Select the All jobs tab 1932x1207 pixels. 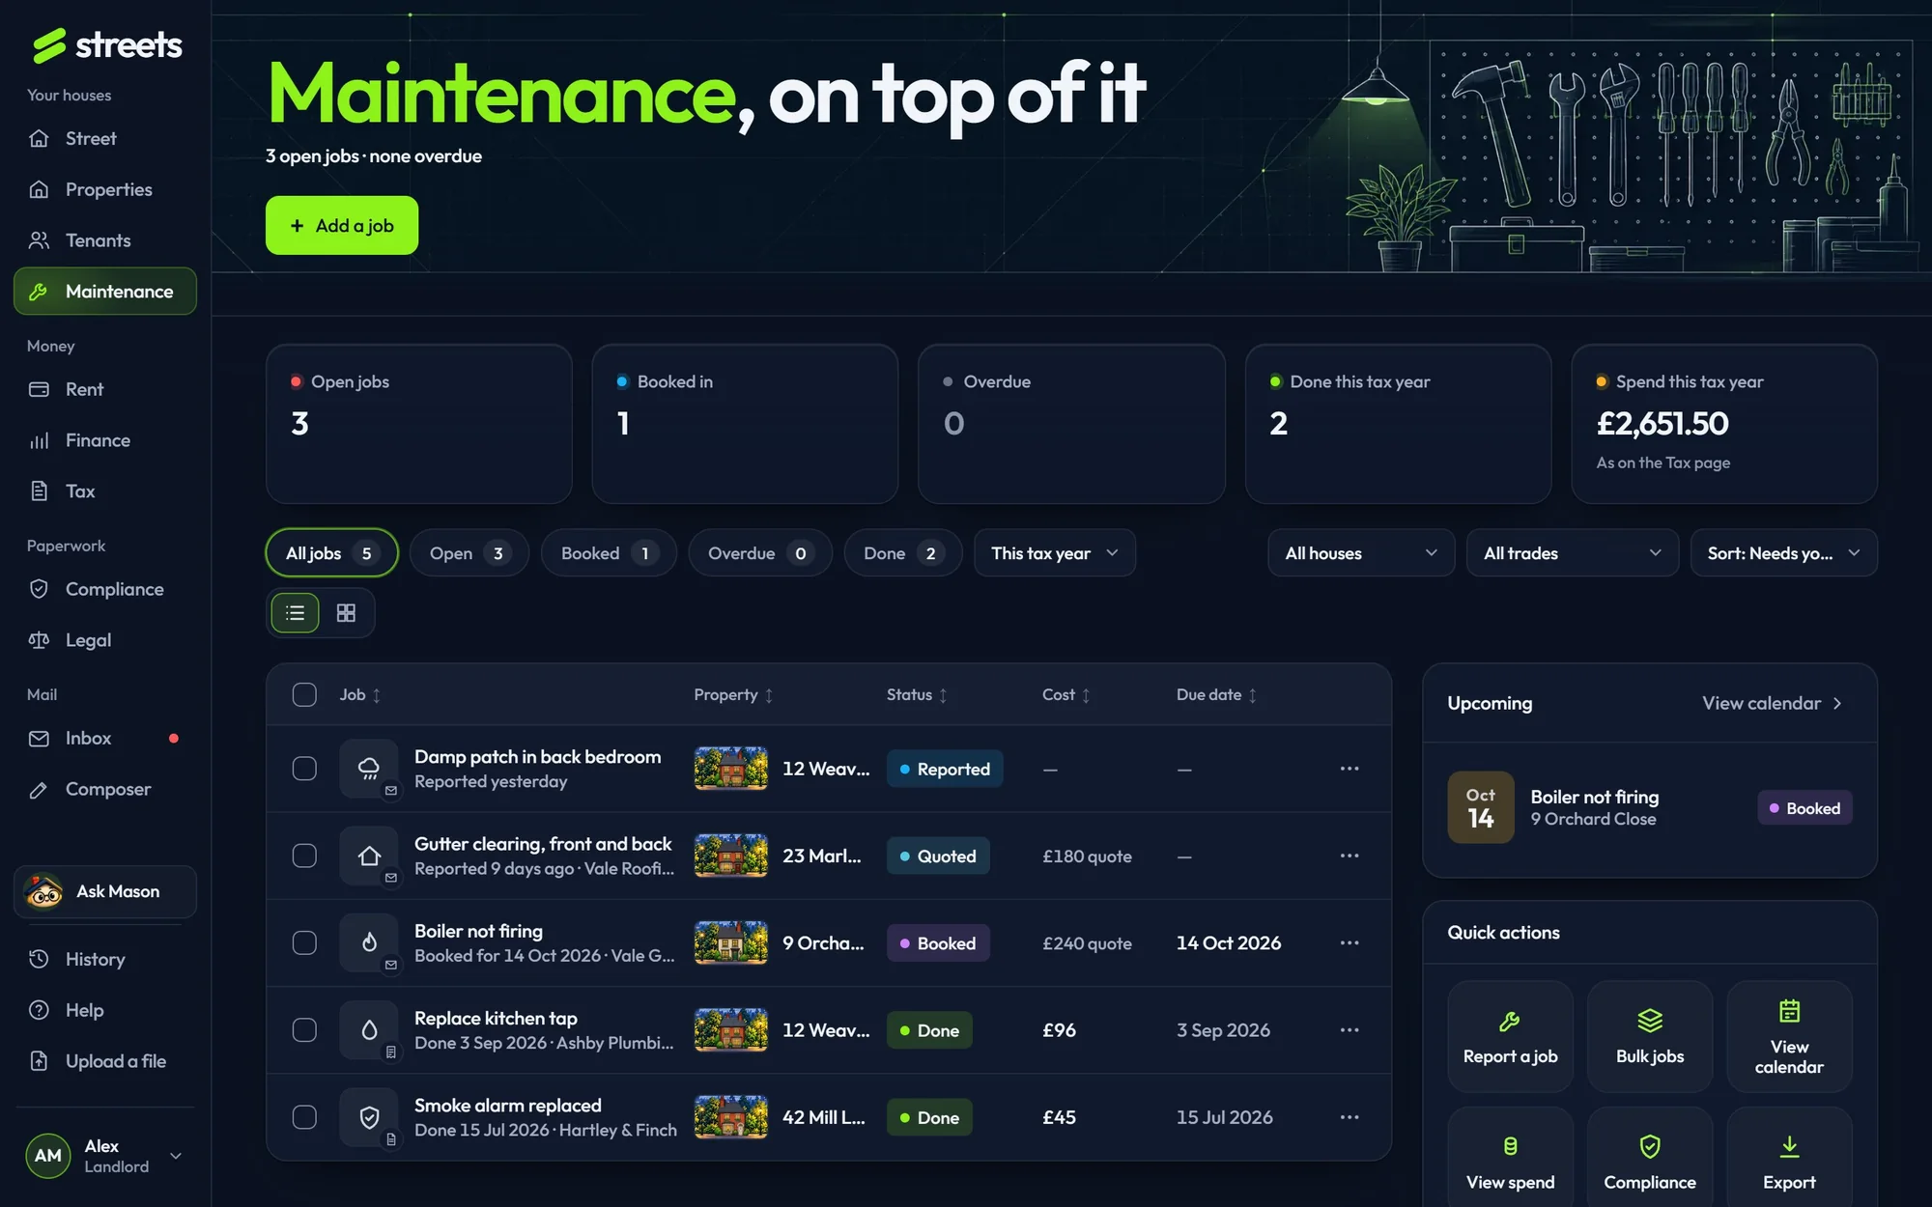[331, 553]
